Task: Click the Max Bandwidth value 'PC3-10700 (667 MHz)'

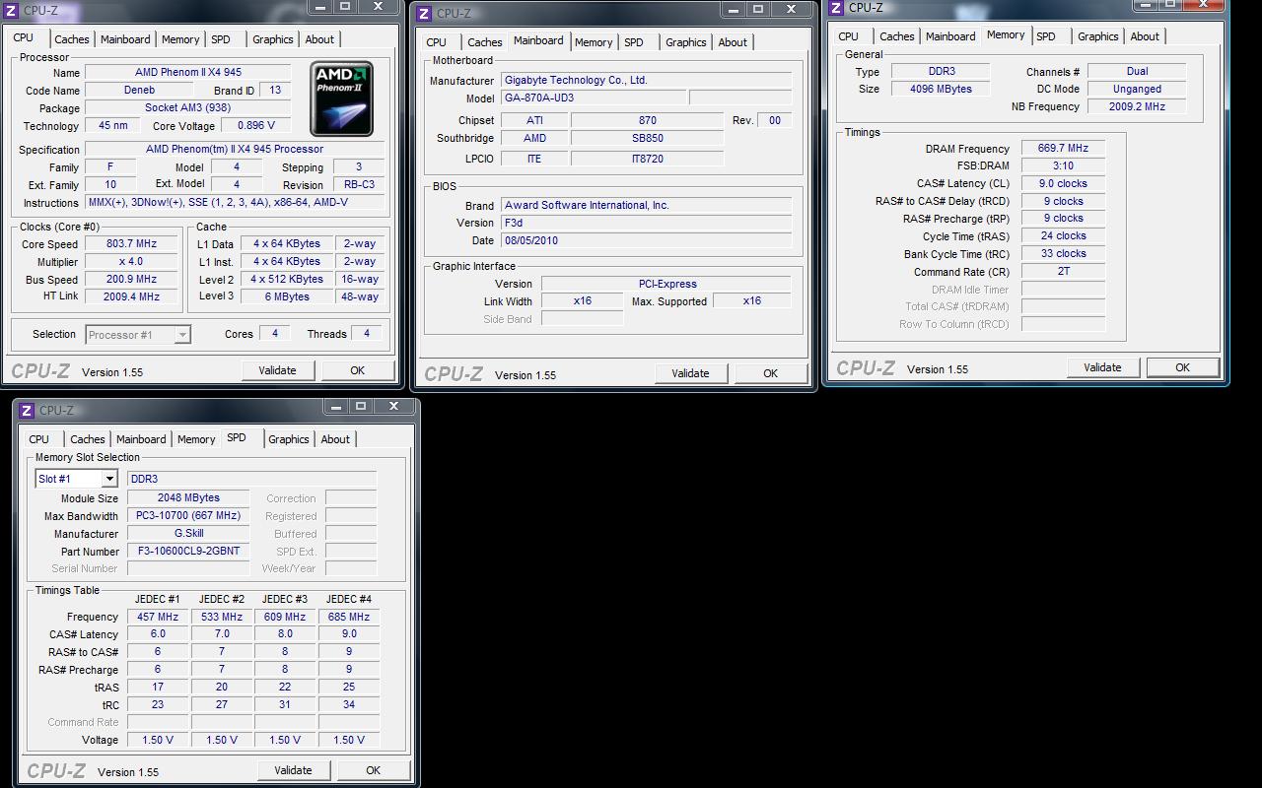Action: tap(188, 516)
